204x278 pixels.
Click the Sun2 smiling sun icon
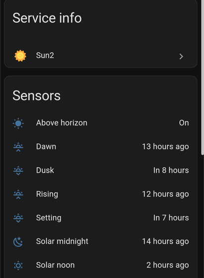pos(20,56)
